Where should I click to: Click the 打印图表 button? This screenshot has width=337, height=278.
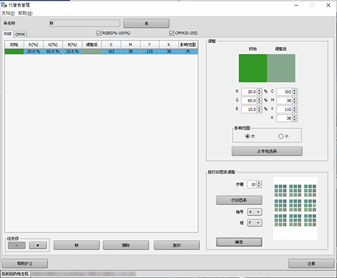tap(239, 200)
